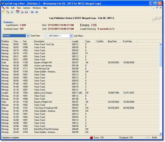Viewport: 165px width, 142px height.
Task: Open the File menu
Action: (x=7, y=8)
